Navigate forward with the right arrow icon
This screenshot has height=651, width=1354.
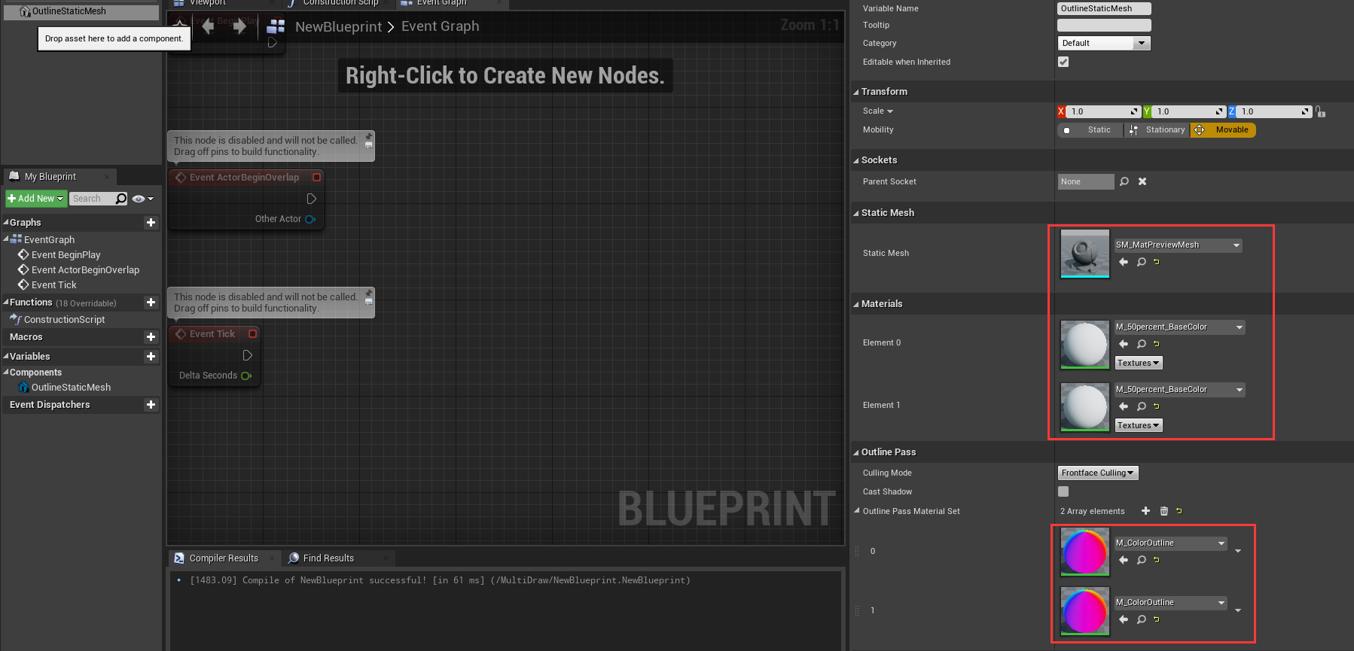[x=239, y=27]
